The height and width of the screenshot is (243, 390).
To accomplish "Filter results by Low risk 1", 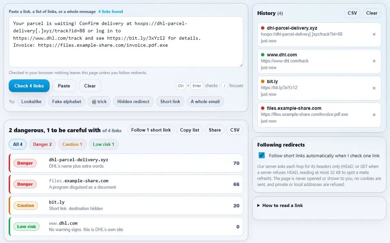I will tap(104, 144).
